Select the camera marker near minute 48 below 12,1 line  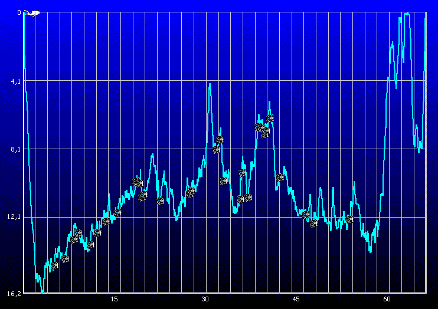(313, 223)
